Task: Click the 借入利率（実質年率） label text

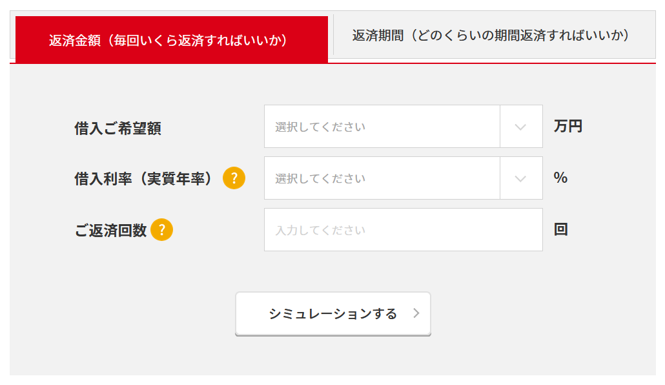Action: click(x=143, y=179)
